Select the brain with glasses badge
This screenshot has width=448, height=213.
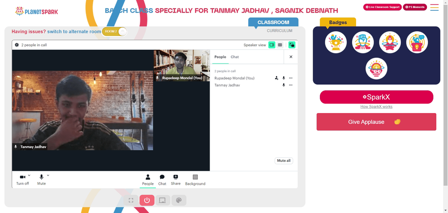point(376,69)
